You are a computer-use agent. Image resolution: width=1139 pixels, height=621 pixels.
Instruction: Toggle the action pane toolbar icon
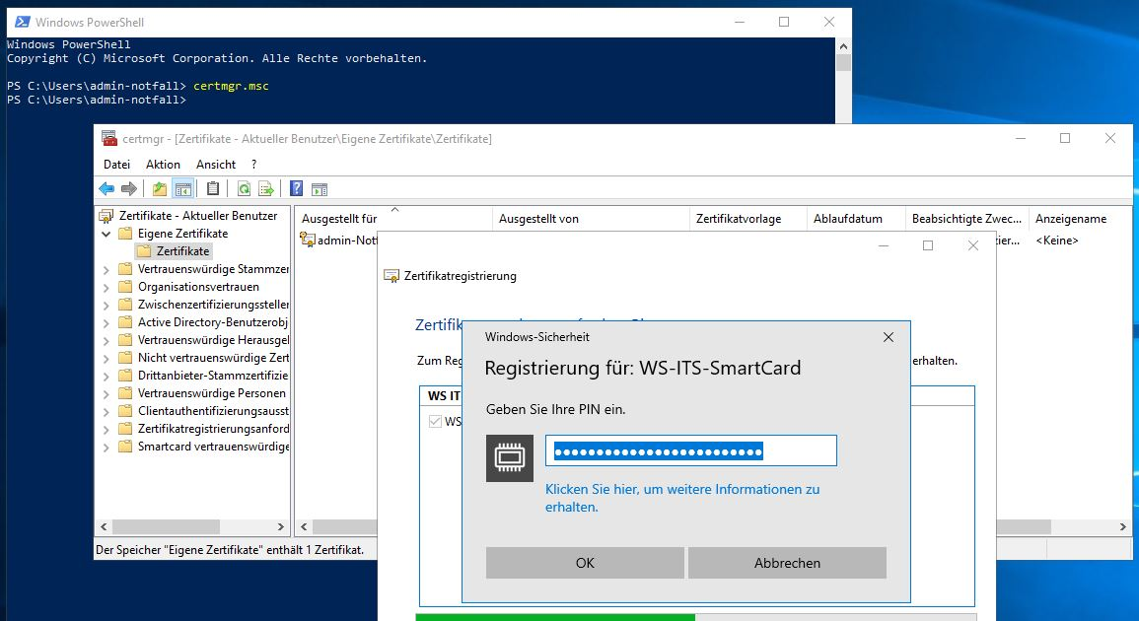click(x=319, y=189)
